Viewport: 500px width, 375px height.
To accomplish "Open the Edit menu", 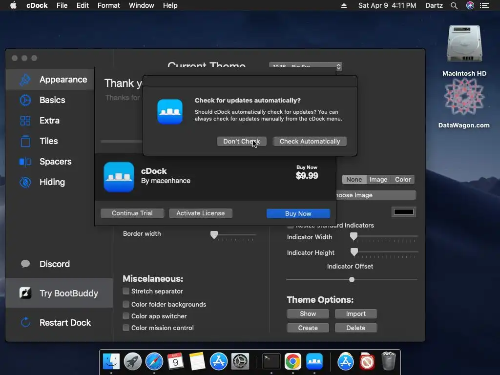I will 83,5.
